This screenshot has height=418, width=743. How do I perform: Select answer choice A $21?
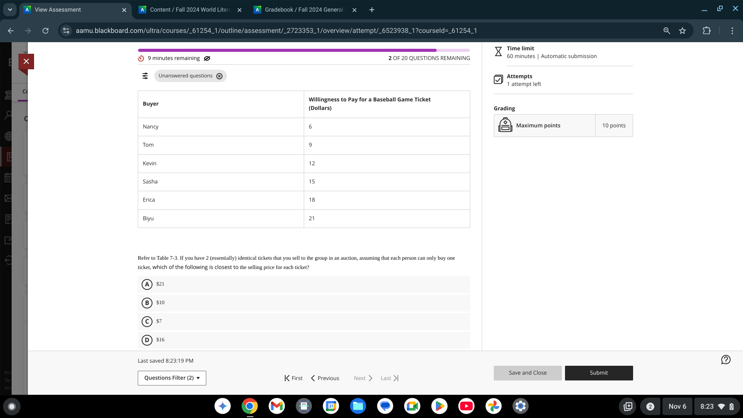(x=147, y=284)
